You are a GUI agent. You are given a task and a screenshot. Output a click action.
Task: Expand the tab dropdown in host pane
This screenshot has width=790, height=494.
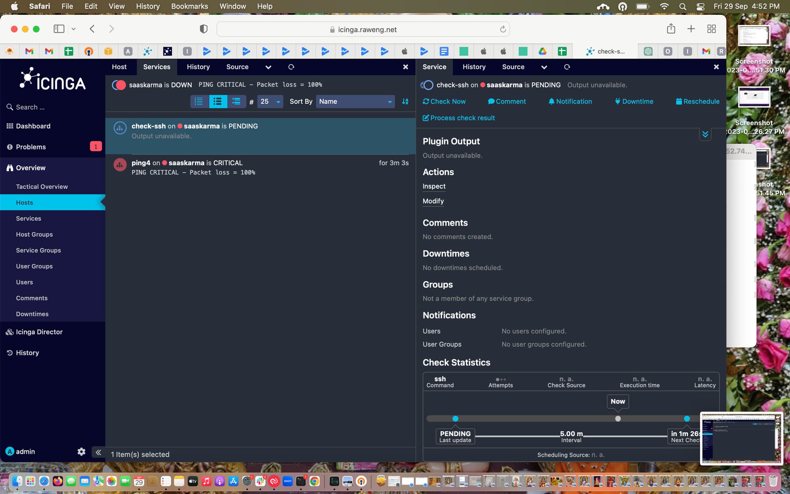268,67
